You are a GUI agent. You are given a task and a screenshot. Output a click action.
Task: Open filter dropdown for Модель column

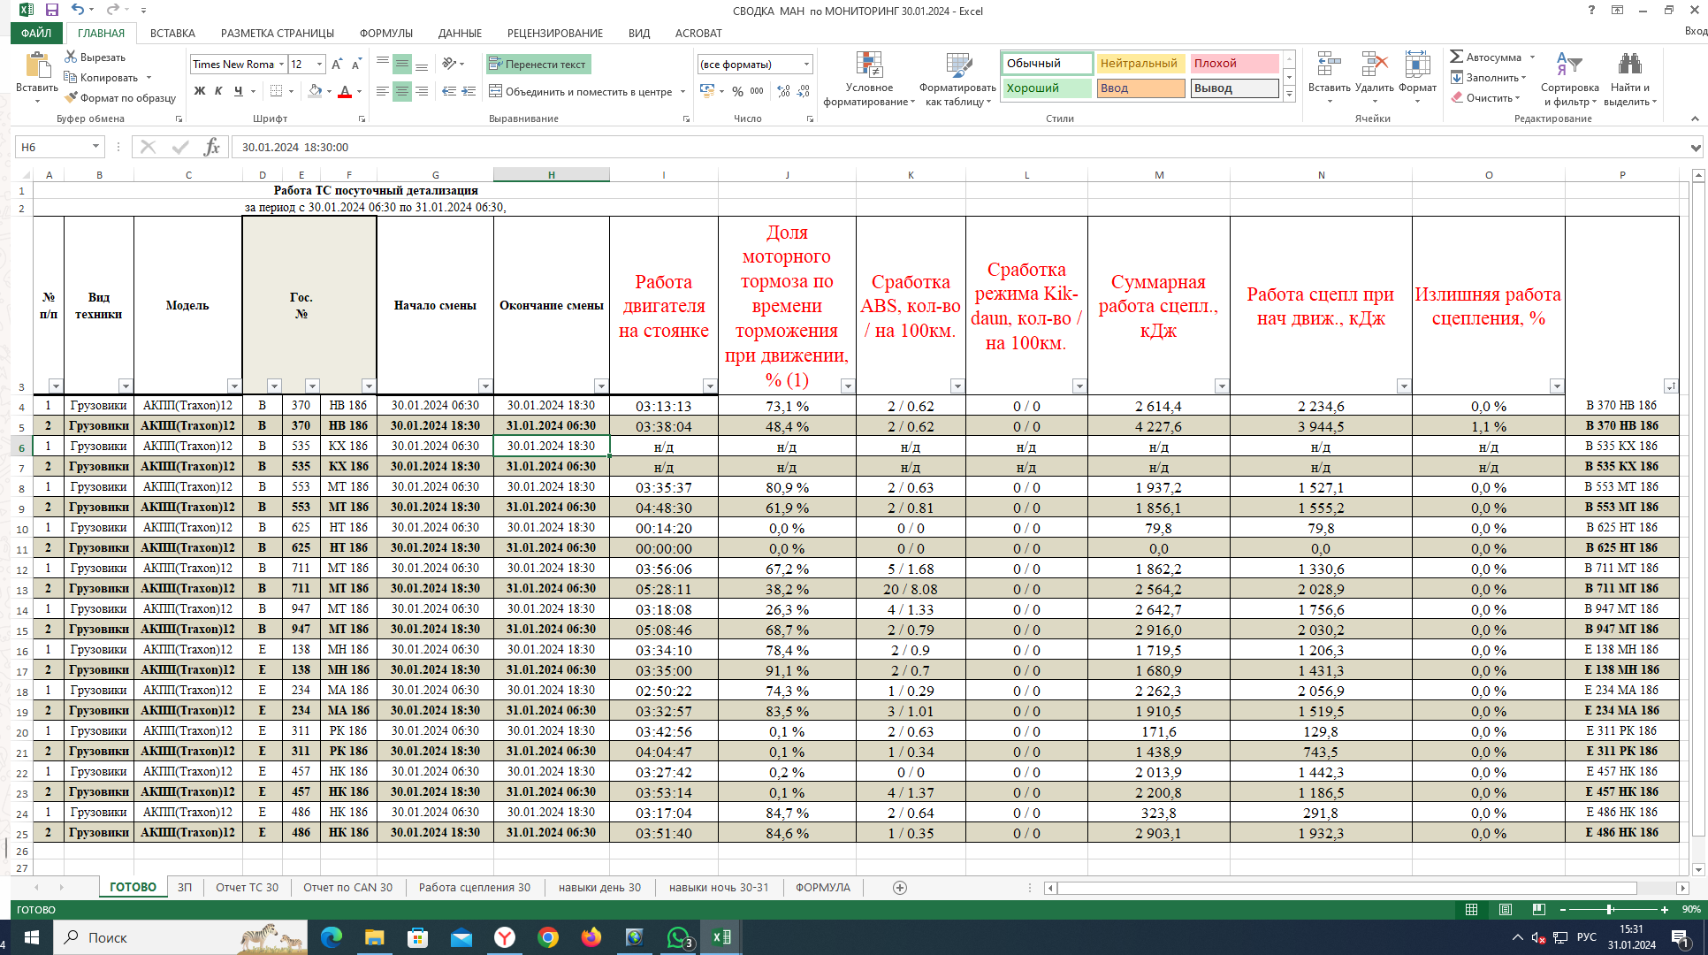[234, 386]
